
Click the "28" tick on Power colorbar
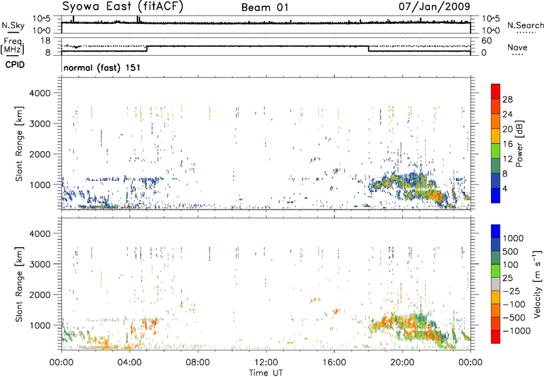coord(507,99)
